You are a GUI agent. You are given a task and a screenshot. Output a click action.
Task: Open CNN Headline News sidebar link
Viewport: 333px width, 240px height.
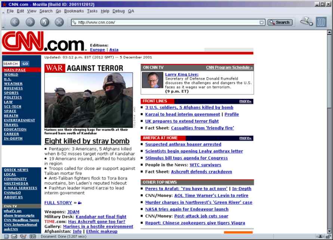pyautogui.click(x=21, y=220)
